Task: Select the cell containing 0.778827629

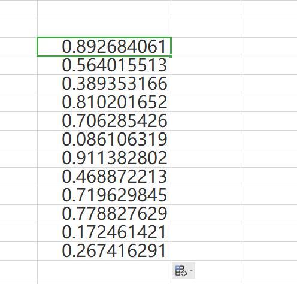Action: pyautogui.click(x=104, y=214)
